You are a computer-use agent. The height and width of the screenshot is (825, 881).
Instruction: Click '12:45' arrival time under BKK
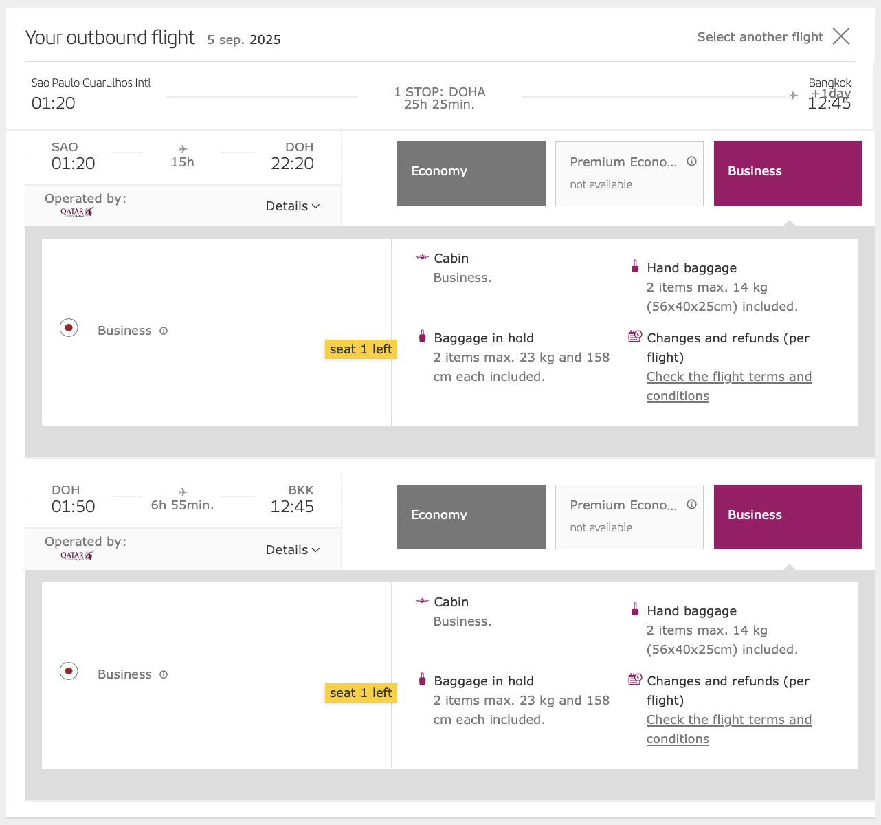292,507
